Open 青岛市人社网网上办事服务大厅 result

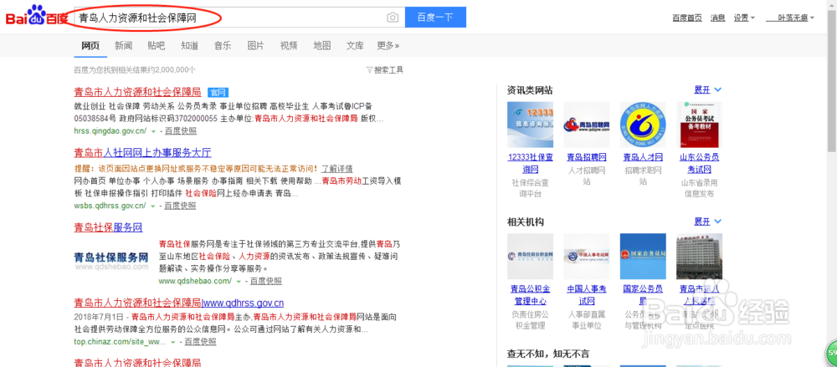tap(142, 152)
